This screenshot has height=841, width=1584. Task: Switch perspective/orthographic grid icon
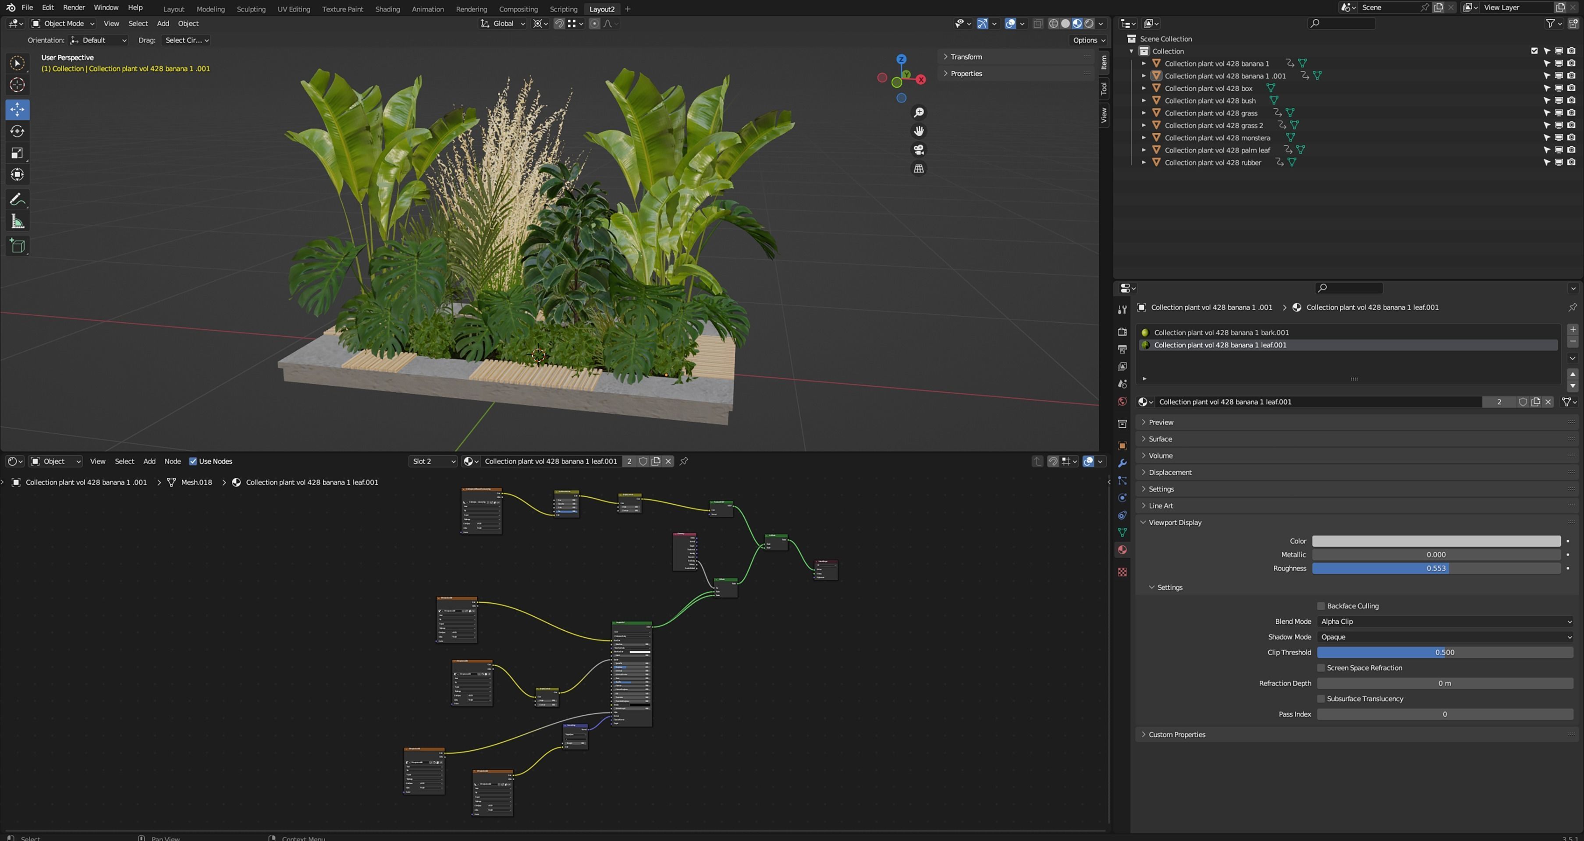(x=919, y=168)
